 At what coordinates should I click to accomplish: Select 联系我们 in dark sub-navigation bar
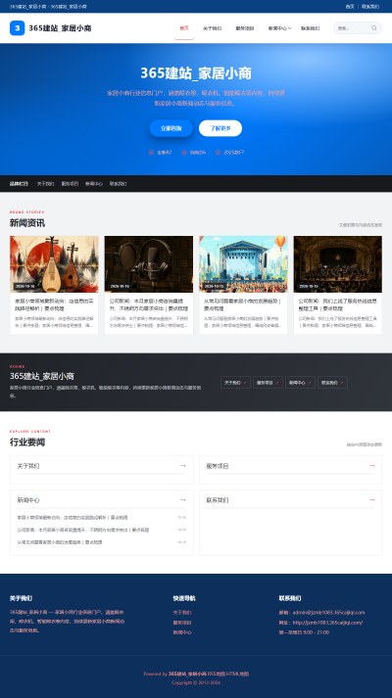(118, 183)
